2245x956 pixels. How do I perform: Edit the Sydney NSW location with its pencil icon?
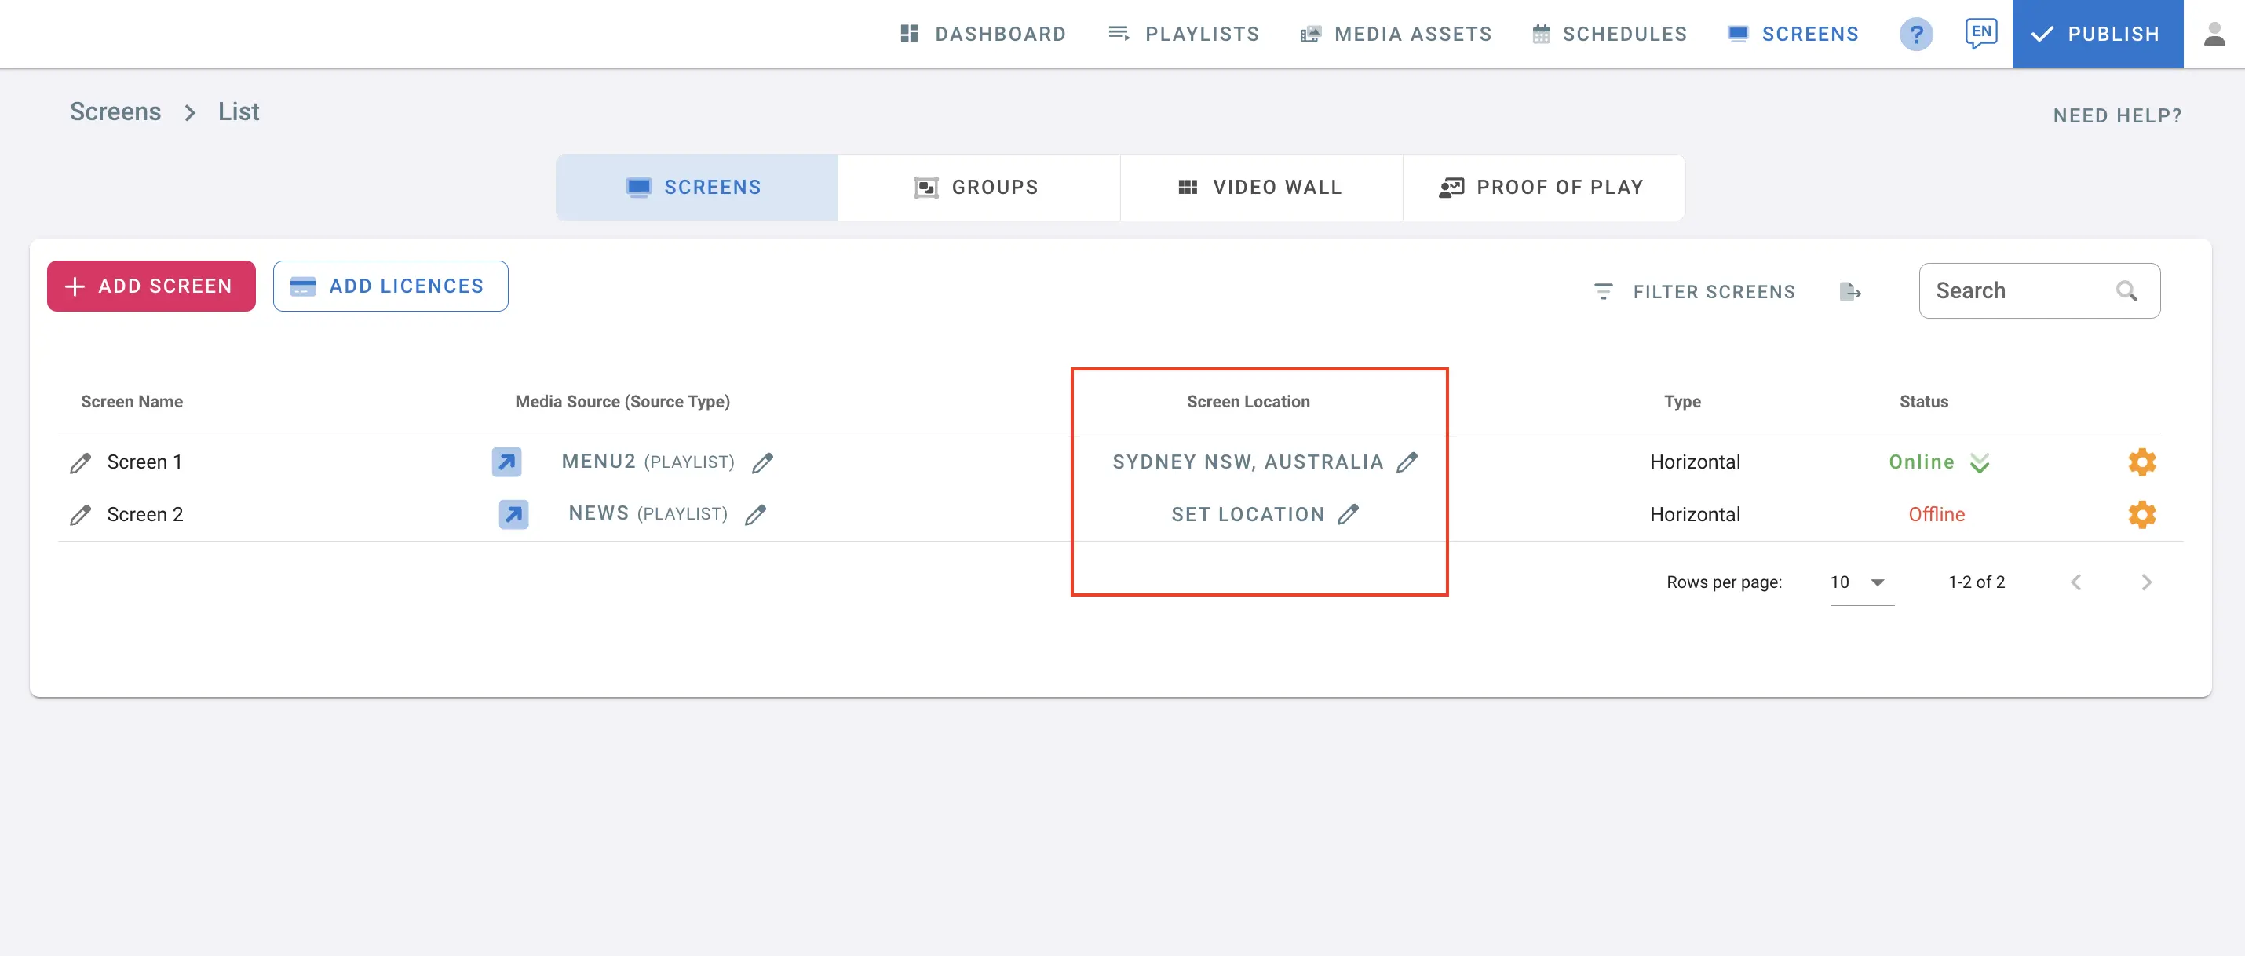1407,462
